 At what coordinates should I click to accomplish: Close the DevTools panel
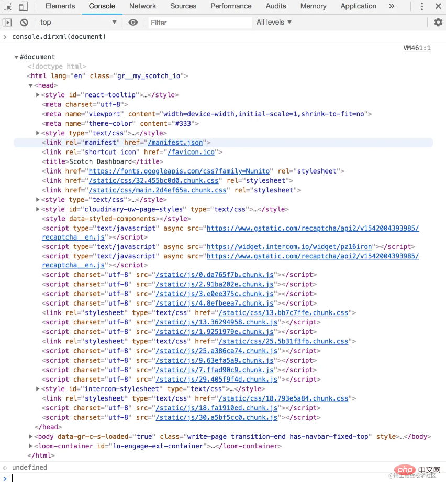pyautogui.click(x=438, y=6)
